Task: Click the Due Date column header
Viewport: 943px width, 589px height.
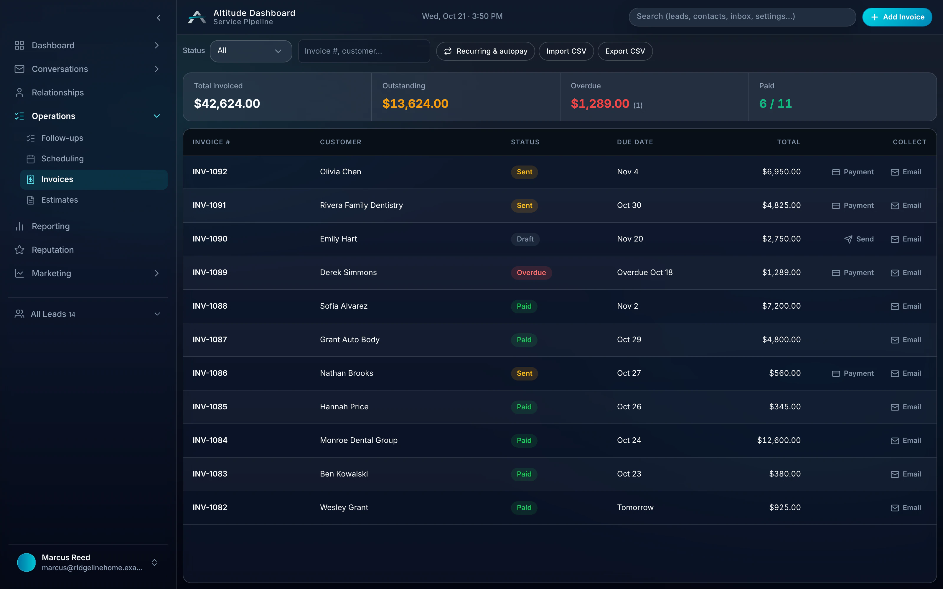Action: 635,142
